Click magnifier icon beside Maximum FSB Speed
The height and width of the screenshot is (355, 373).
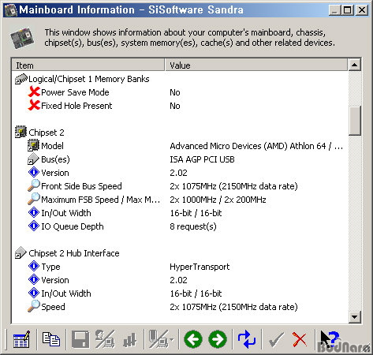(34, 199)
